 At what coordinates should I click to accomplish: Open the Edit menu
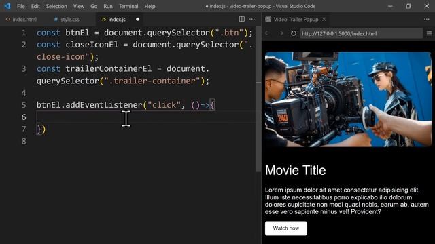pos(35,6)
